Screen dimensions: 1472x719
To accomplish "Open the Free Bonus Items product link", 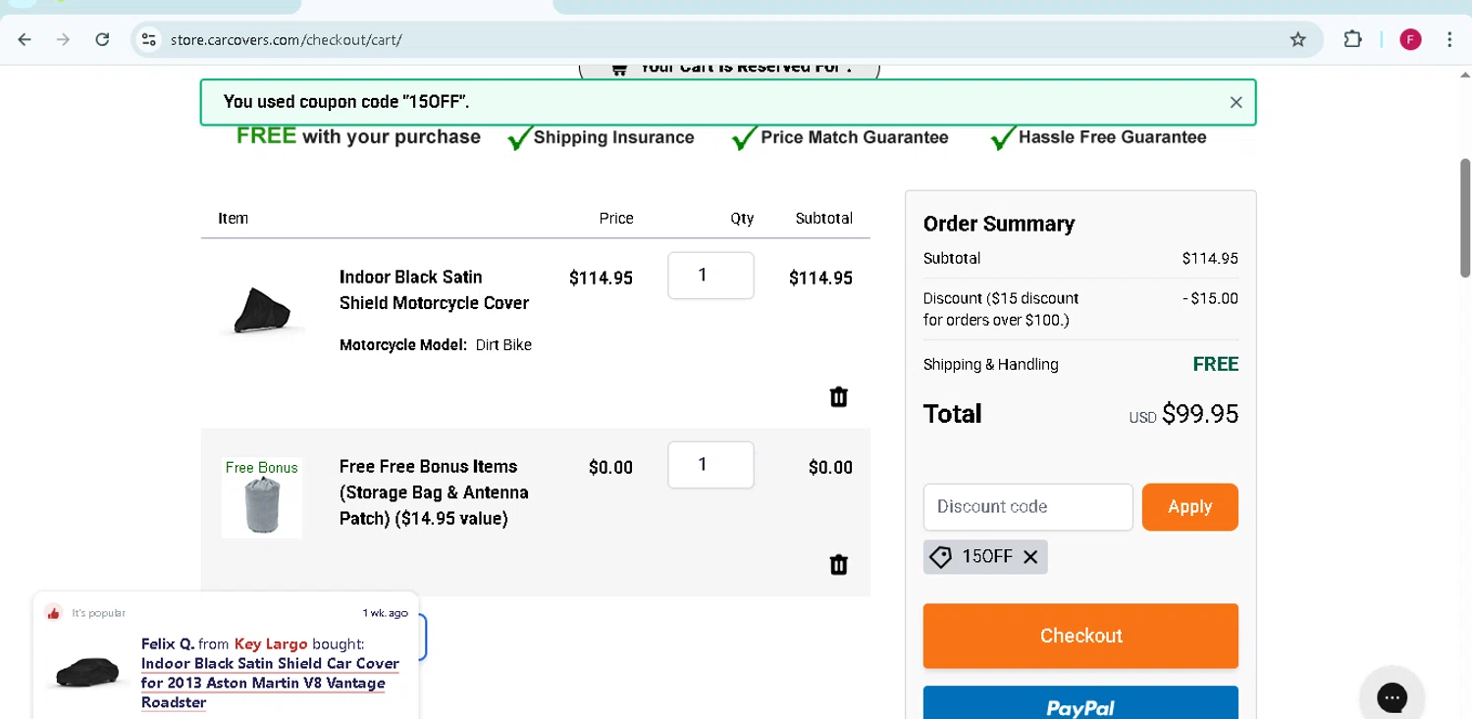I will point(434,492).
